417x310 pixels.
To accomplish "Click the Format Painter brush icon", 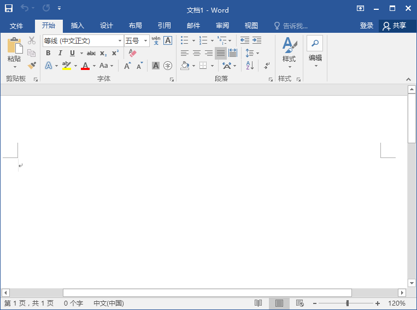I will point(32,66).
